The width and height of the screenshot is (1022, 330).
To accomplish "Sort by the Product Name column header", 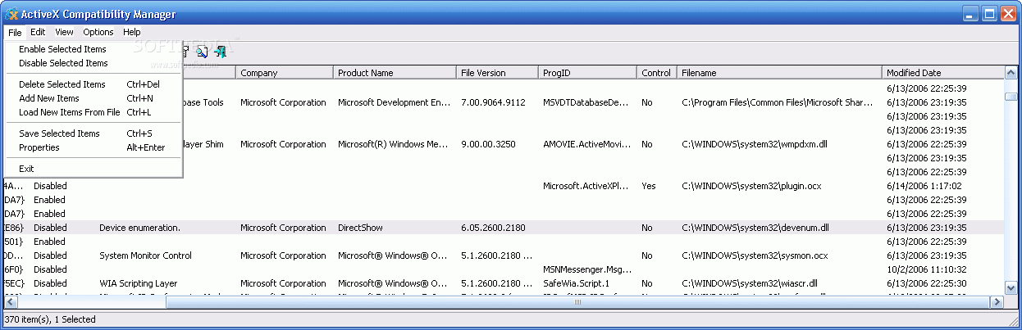I will [395, 73].
